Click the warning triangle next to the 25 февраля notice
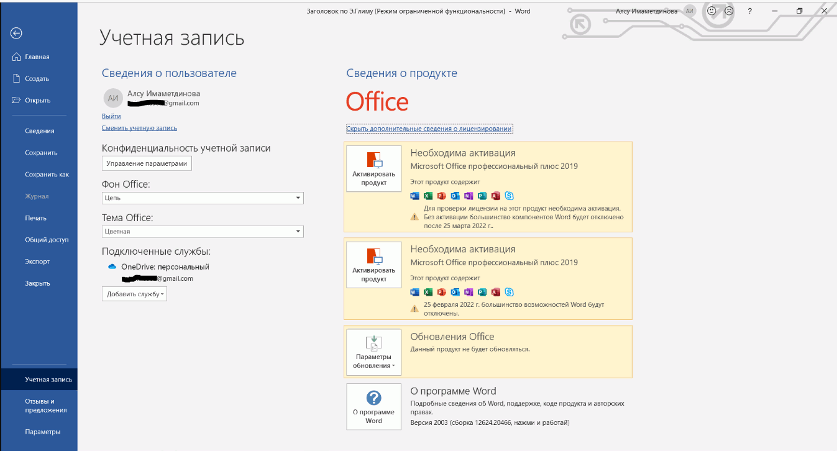 (x=414, y=309)
